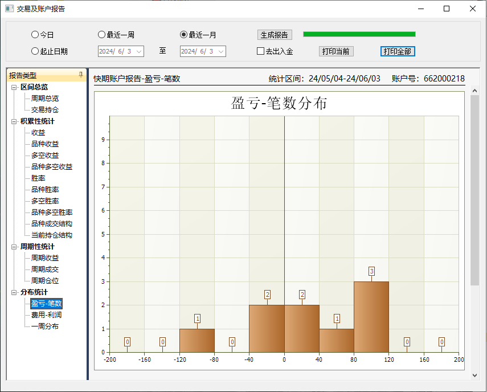This screenshot has height=392, width=487.
Task: Click scrollbar down arrow in chart area
Action: tap(475, 375)
